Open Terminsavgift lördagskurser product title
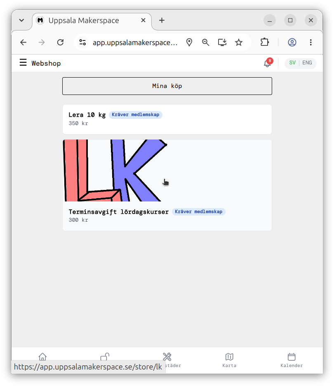Screen dimensions: 334x386 118,212
